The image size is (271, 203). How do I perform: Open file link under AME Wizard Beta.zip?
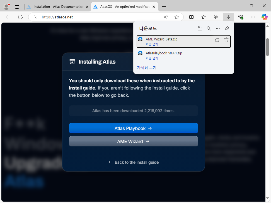(152, 44)
